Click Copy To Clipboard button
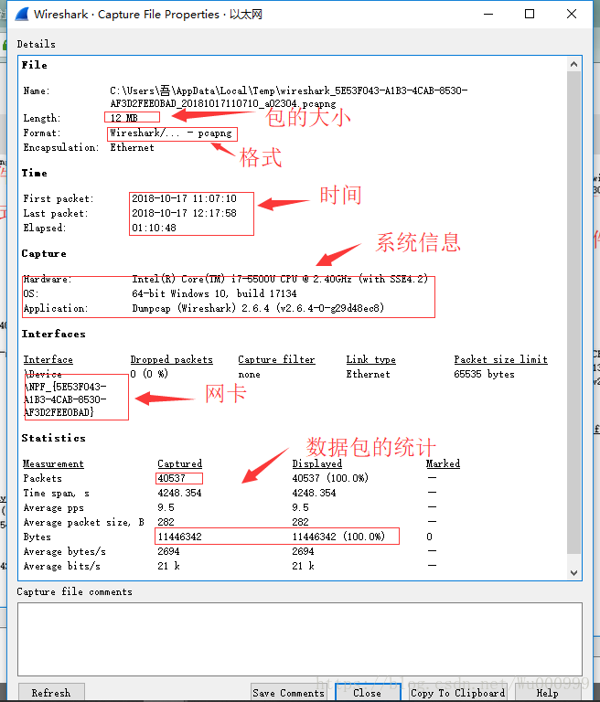 (458, 693)
